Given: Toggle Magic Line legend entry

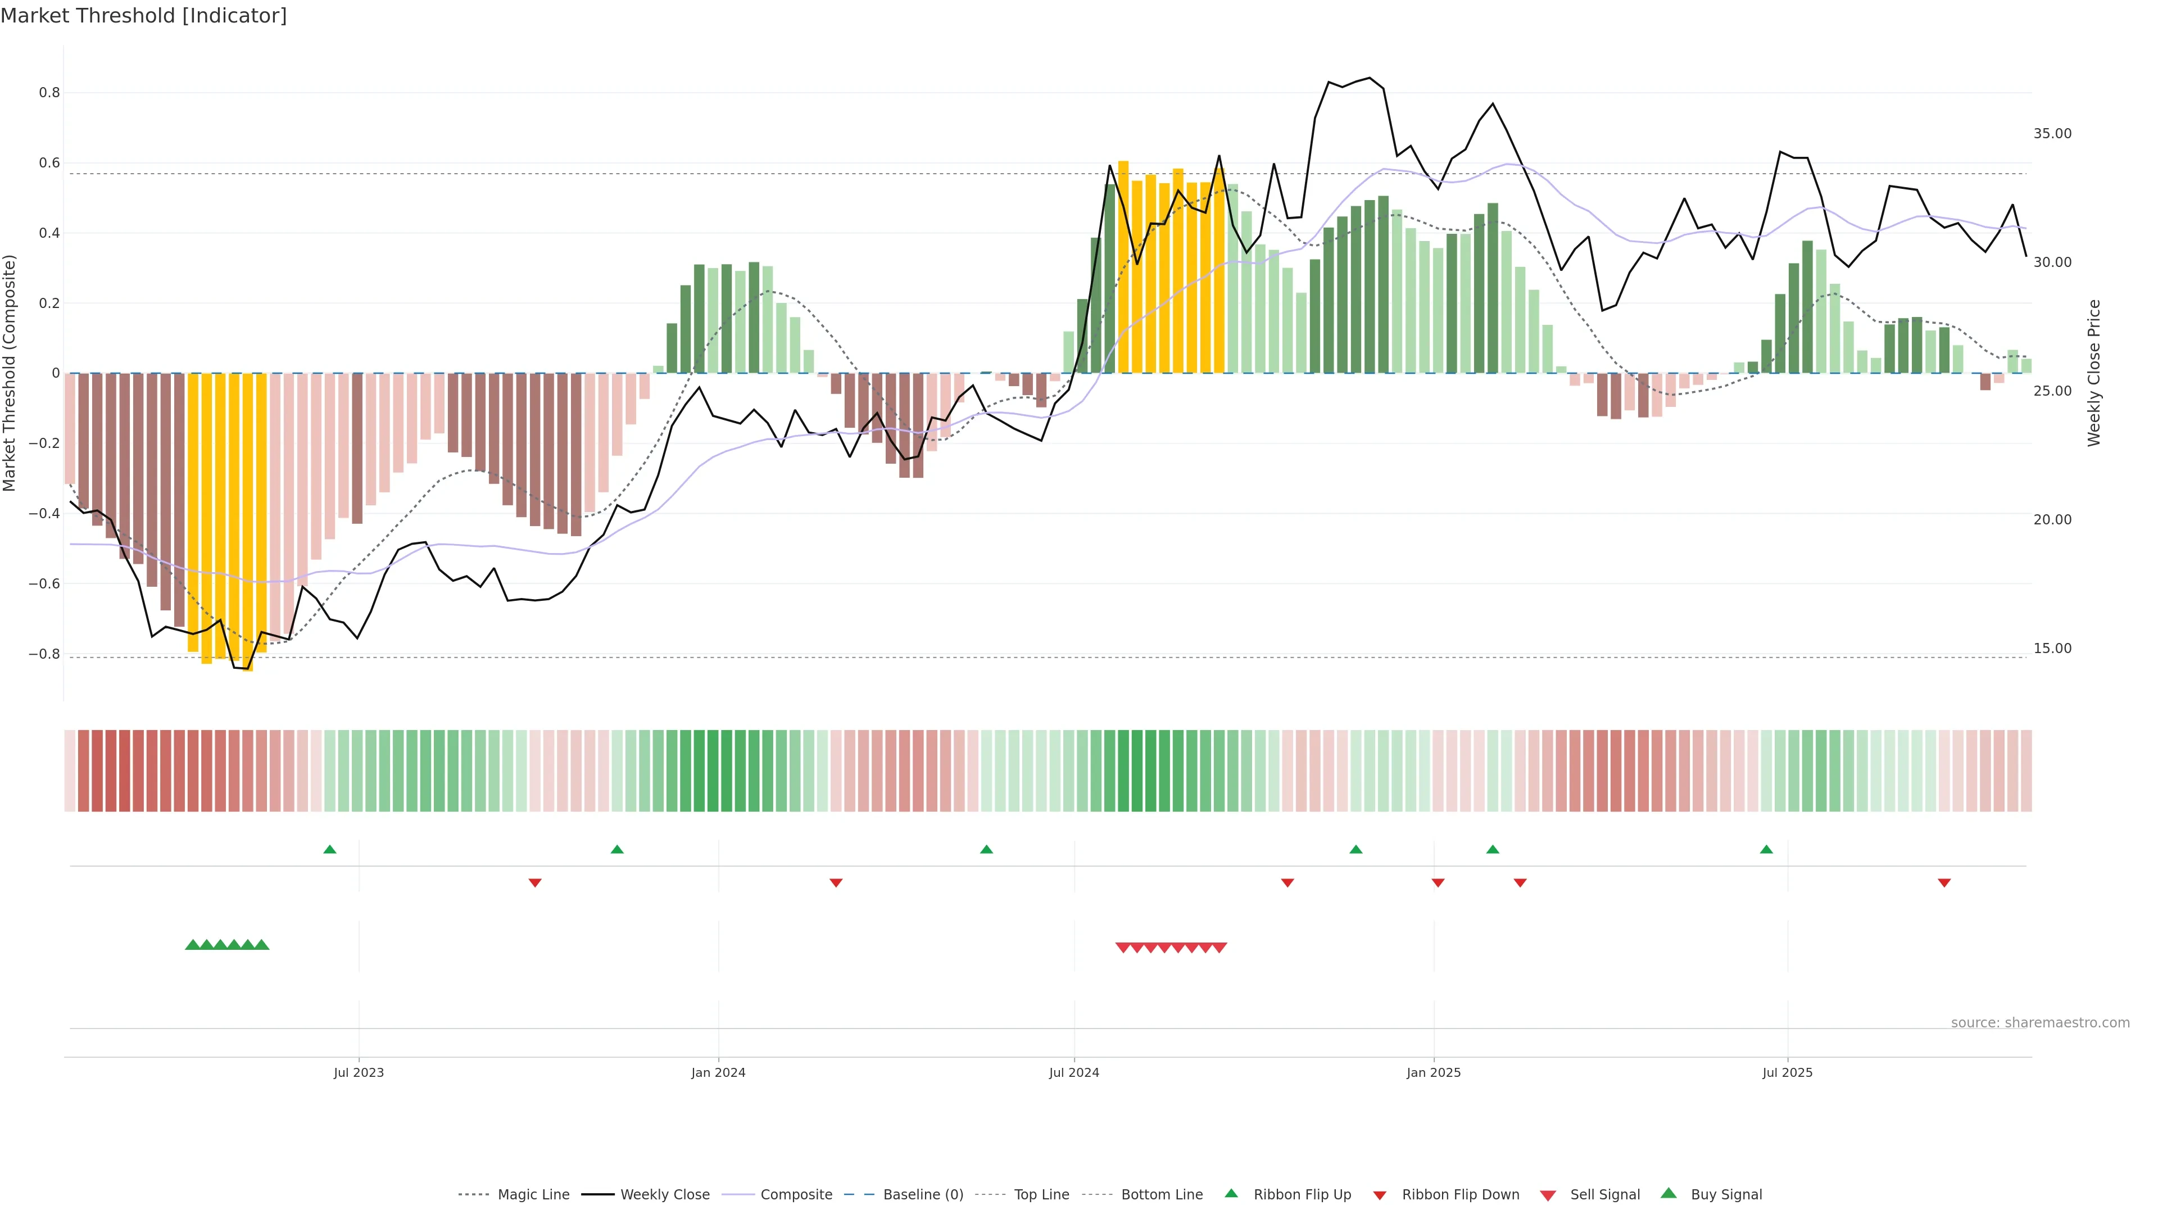Looking at the screenshot, I should click(x=533, y=1195).
